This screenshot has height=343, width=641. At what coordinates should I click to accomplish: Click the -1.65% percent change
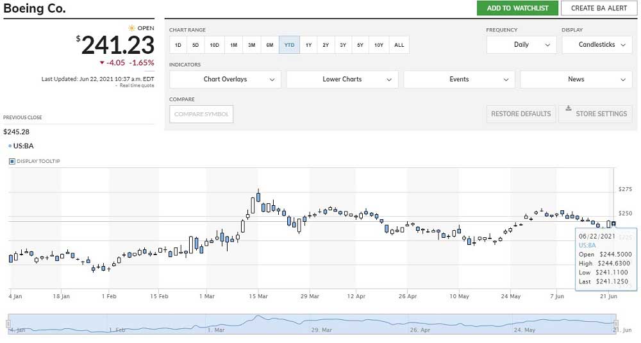(142, 63)
